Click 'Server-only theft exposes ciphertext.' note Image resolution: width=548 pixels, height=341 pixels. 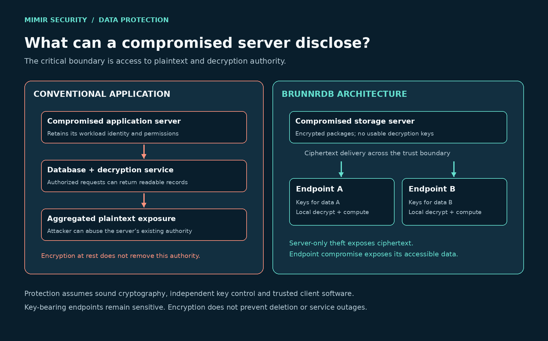(x=351, y=243)
